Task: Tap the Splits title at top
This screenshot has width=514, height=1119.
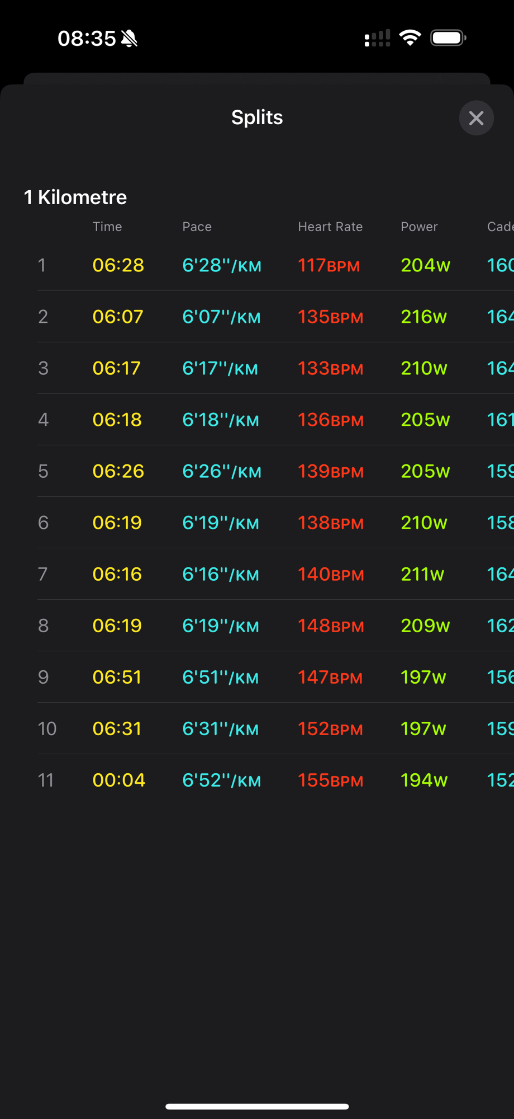Action: 257,117
